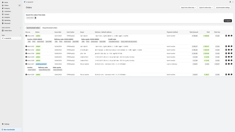Open SMS chat icon for order #test-1026
The image size is (235, 132).
(231, 75)
